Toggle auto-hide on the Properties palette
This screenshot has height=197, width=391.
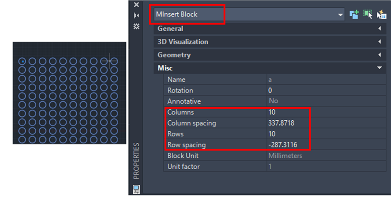coord(136,15)
